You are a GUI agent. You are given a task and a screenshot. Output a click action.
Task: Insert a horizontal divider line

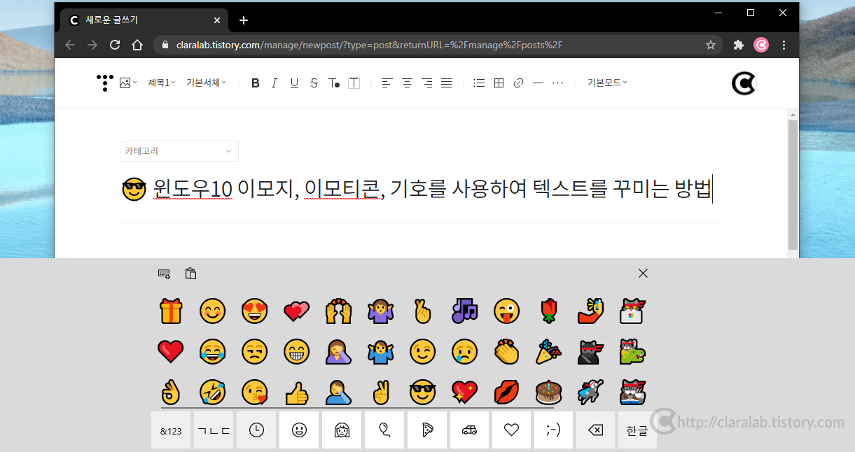tap(538, 83)
